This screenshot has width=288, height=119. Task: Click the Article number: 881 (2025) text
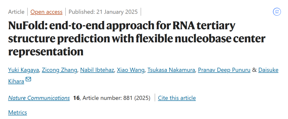(117, 98)
